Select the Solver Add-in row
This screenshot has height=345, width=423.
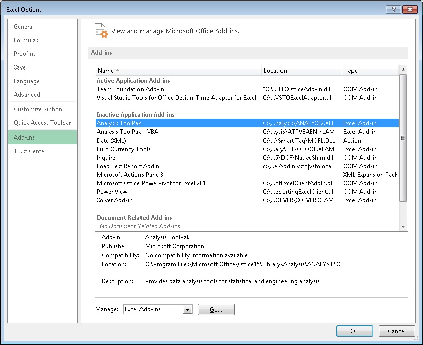(247, 200)
